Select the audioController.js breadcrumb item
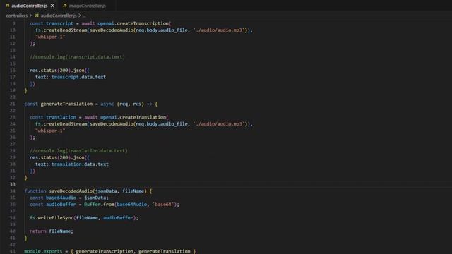 point(59,16)
